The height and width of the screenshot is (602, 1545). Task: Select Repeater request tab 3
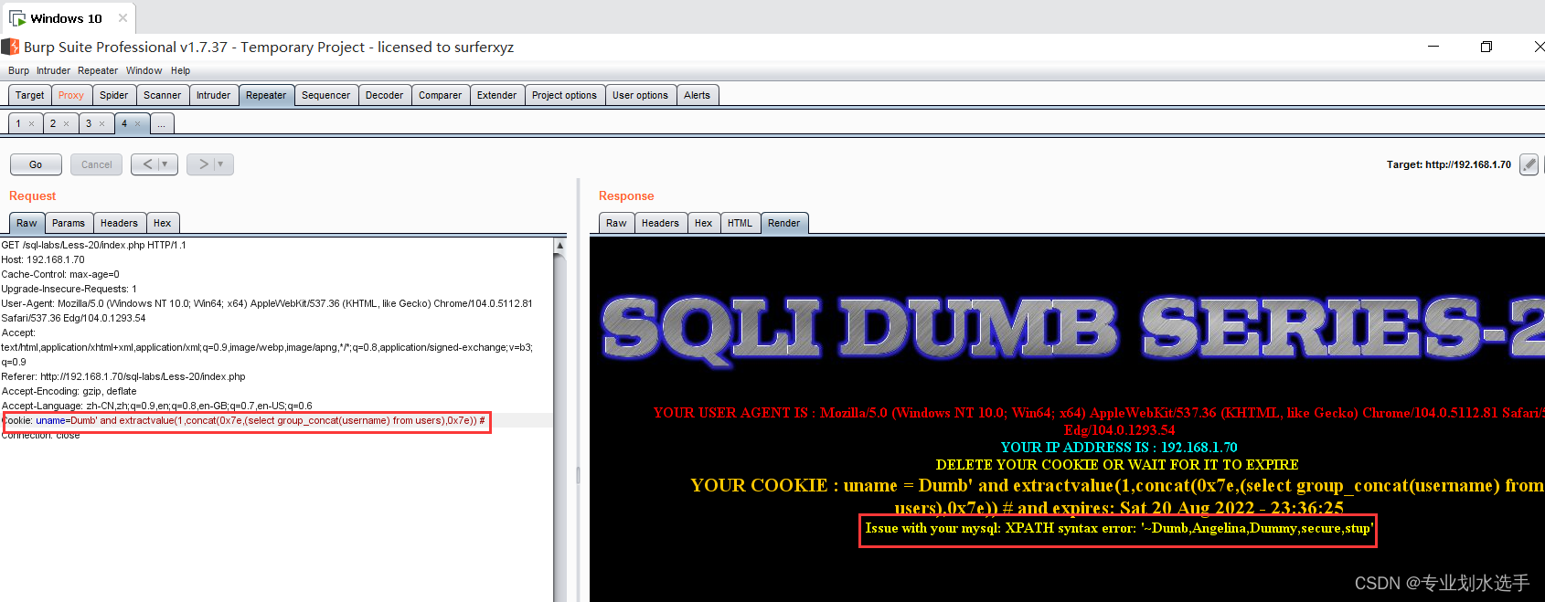point(89,123)
